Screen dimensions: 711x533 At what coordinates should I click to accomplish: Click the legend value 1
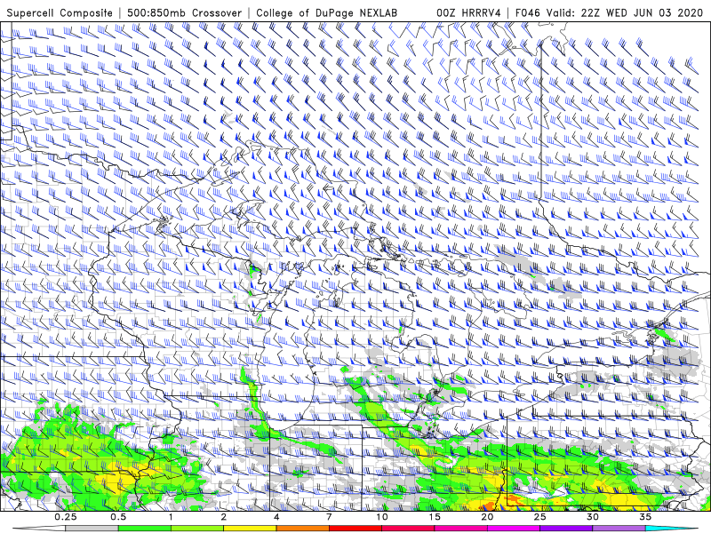[171, 517]
